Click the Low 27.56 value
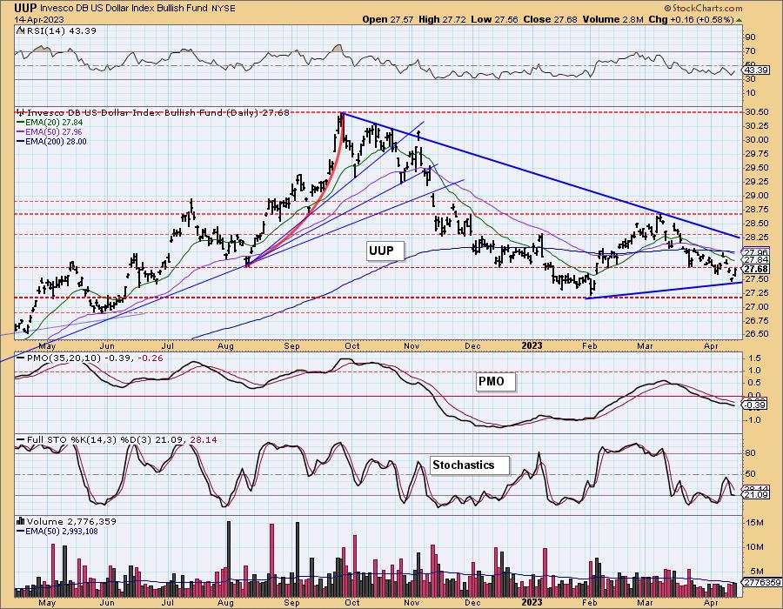The height and width of the screenshot is (609, 783). 494,19
